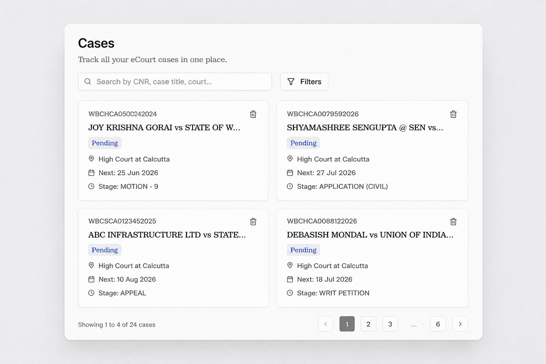Go to next page arrow

[460, 324]
